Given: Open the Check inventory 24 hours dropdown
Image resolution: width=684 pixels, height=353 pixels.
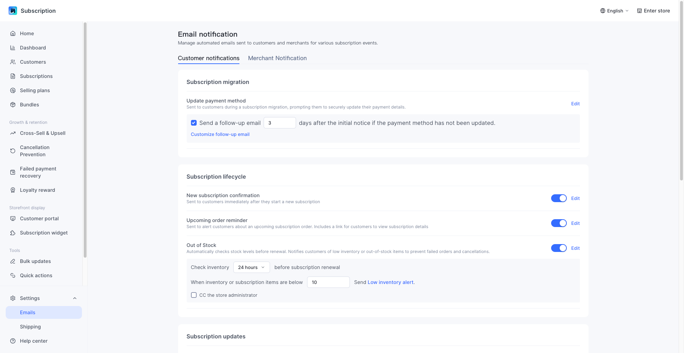Looking at the screenshot, I should pos(252,267).
